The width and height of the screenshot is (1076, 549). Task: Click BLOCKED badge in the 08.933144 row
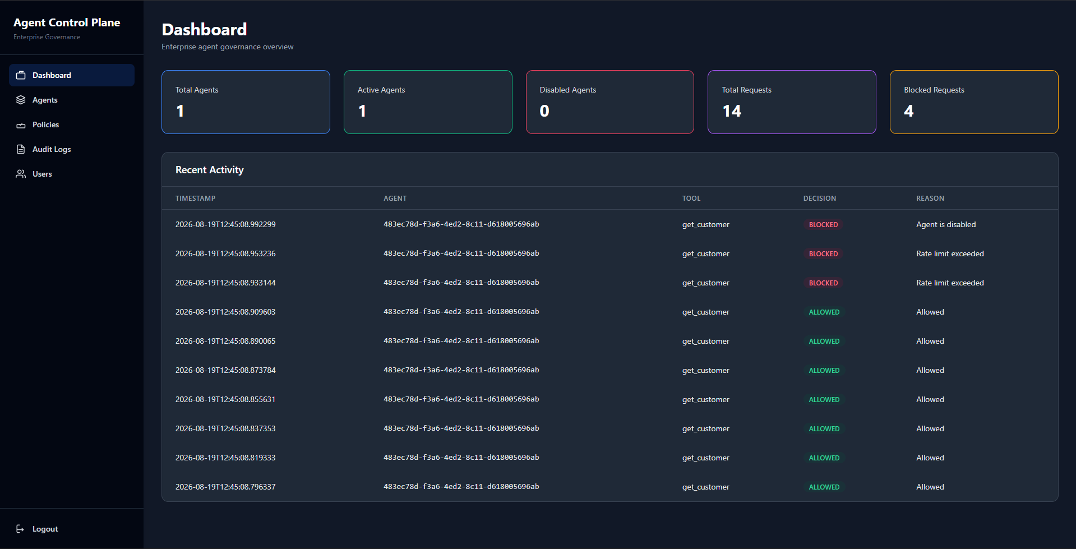pos(823,283)
